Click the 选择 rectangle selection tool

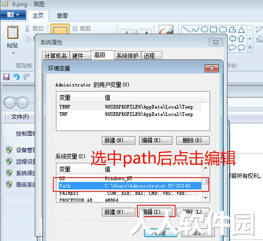coord(60,29)
